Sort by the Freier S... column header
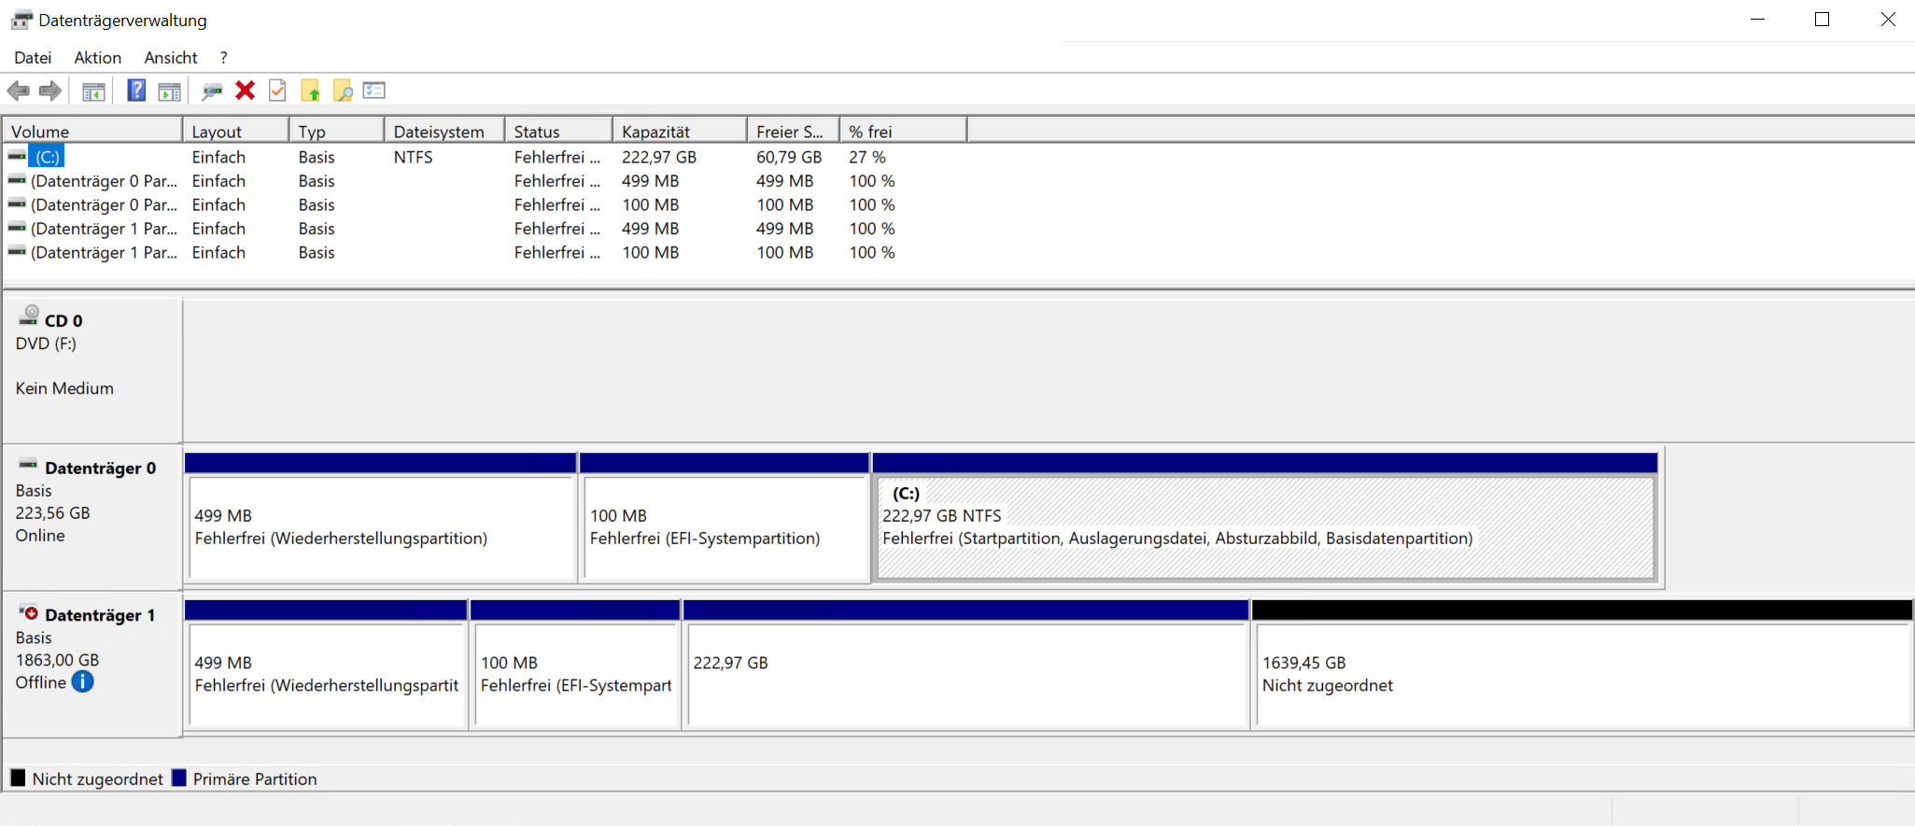 [793, 132]
